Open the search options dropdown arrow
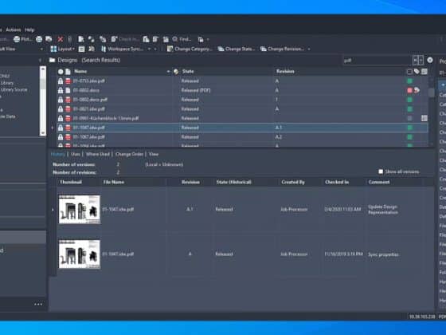This screenshot has height=335, width=446. [x=421, y=61]
